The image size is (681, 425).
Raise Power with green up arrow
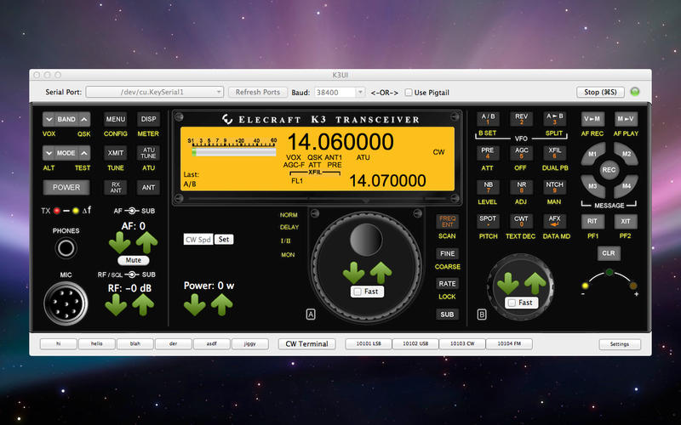click(x=221, y=304)
